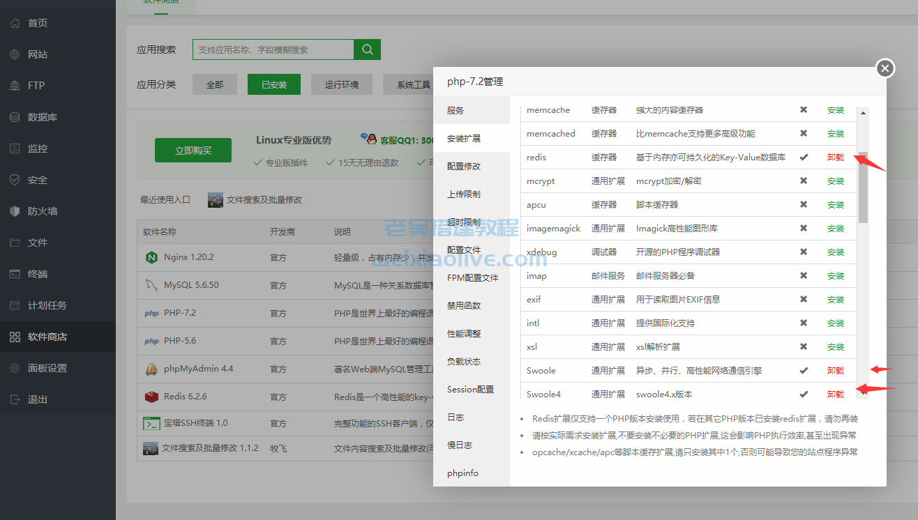Click the Nginx 1.20.2 logo icon
918x520 pixels.
coord(151,257)
